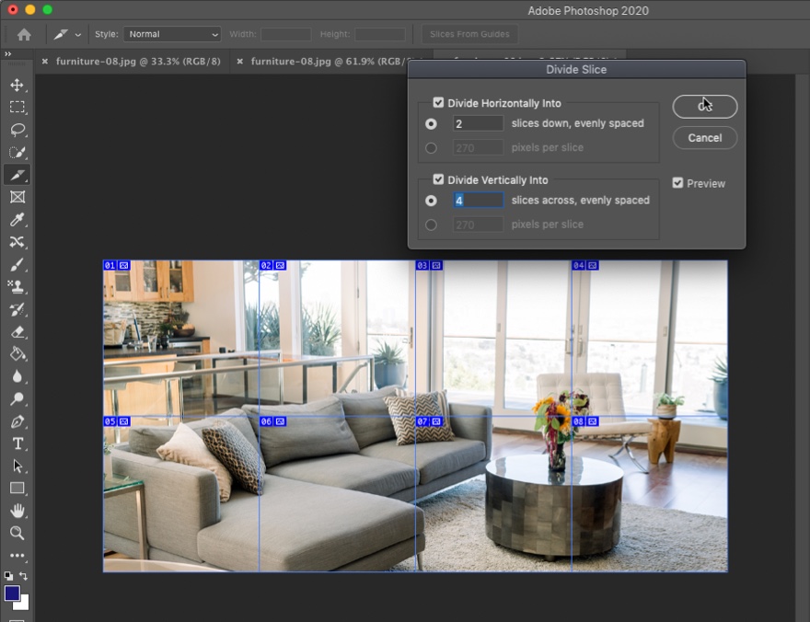Image resolution: width=810 pixels, height=622 pixels.
Task: Select the Zoom magnifier tool
Action: pyautogui.click(x=17, y=533)
